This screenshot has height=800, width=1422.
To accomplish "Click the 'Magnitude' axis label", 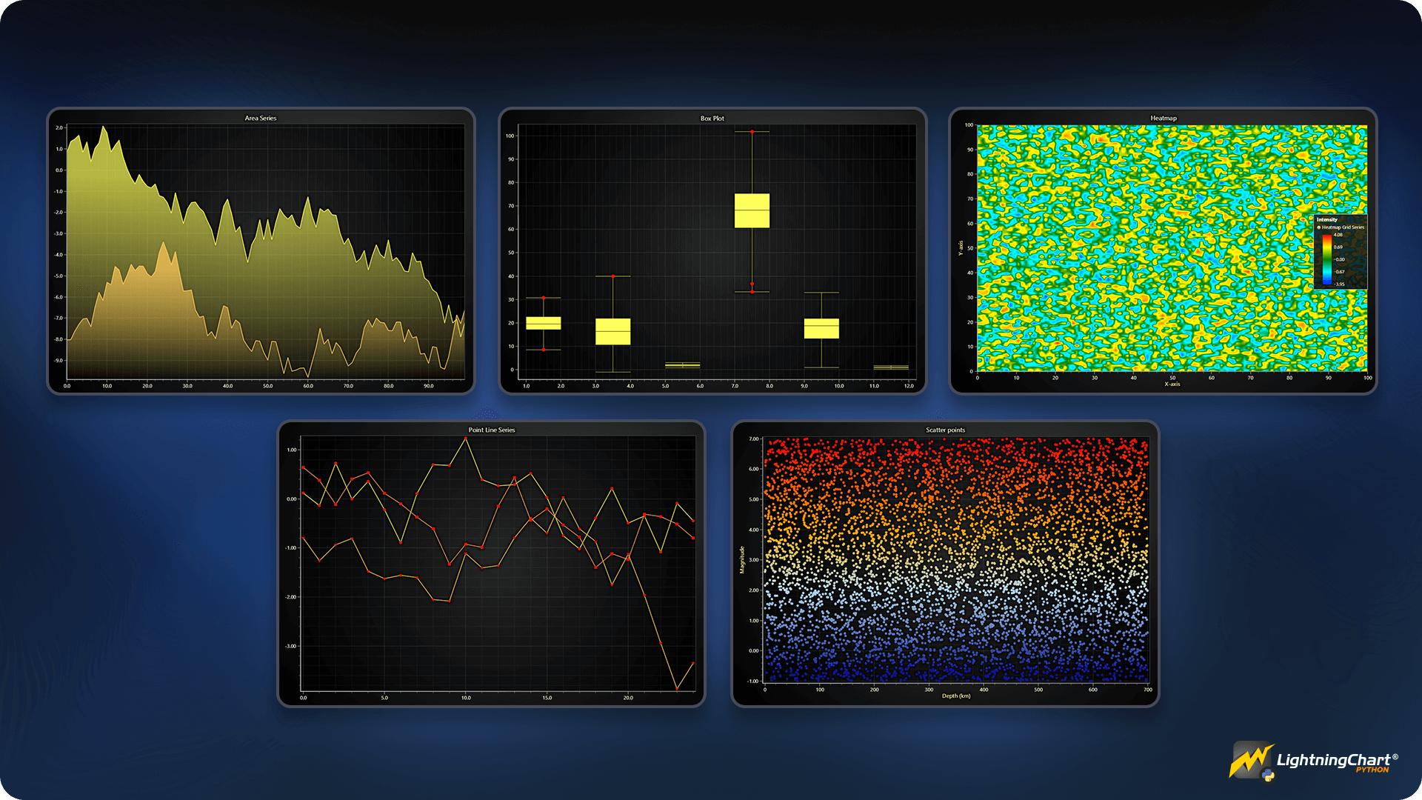I will 741,559.
